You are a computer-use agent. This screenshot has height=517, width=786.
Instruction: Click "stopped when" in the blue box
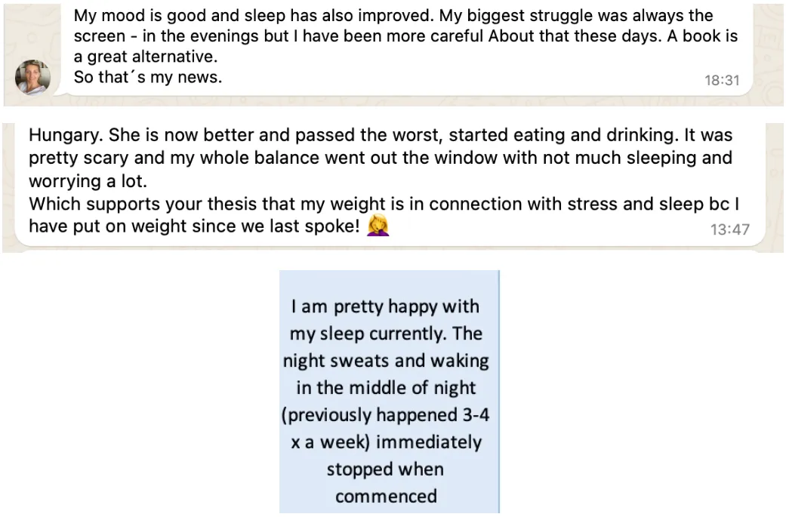tap(386, 469)
